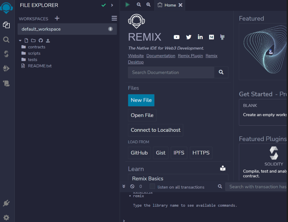Click the green Run script play icon
The width and height of the screenshot is (288, 222).
pos(128,5)
